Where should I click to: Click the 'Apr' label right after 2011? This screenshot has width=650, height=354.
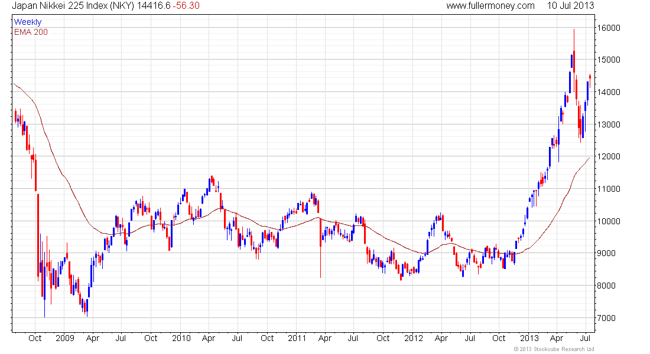324,338
